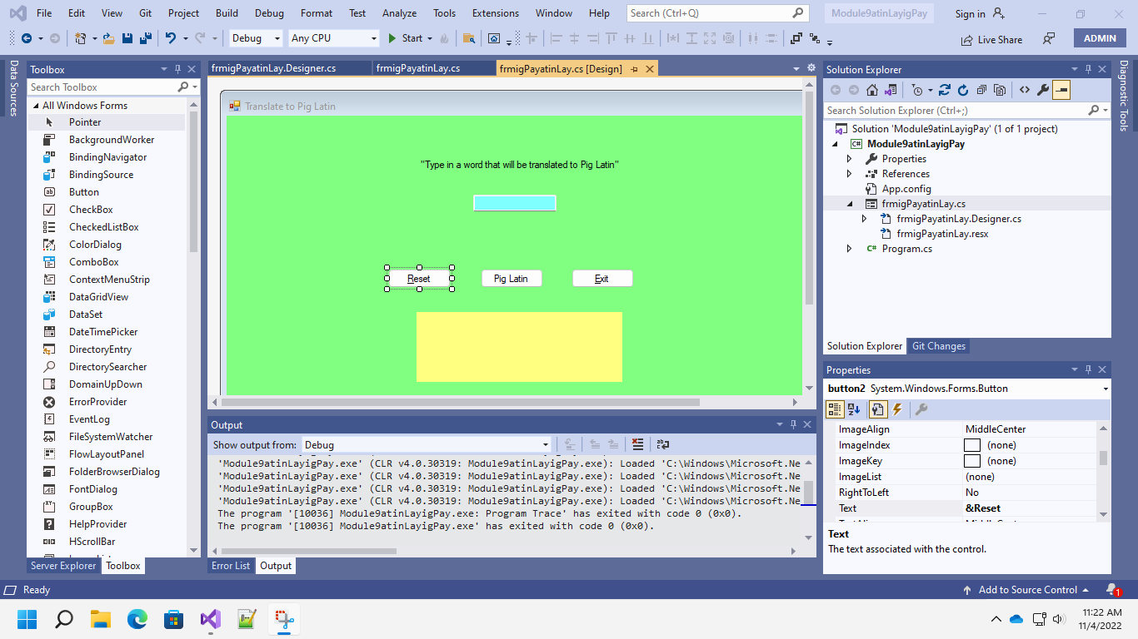Toggle alphabetical sorting in Properties panel
The image size is (1138, 639).
click(x=855, y=409)
